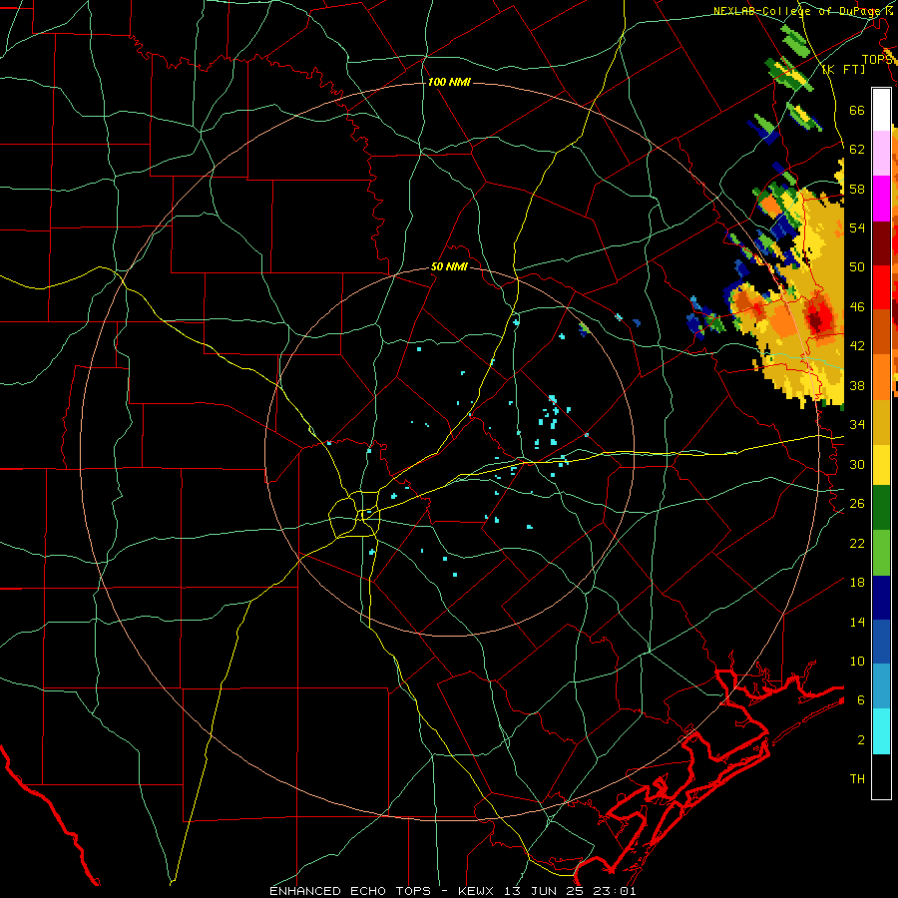The height and width of the screenshot is (898, 898).
Task: Pick the navy blue legend swatch
Action: pos(881,598)
